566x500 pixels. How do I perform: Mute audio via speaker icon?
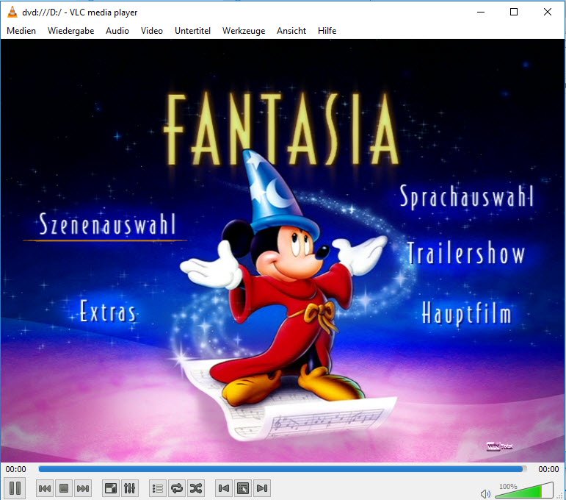[x=485, y=493]
